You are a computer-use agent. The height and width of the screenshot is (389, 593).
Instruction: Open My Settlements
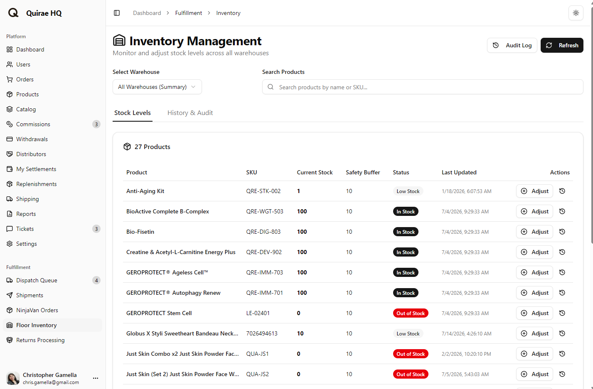coord(53,169)
